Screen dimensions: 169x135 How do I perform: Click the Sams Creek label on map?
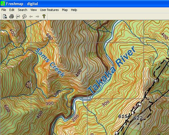coord(50,62)
